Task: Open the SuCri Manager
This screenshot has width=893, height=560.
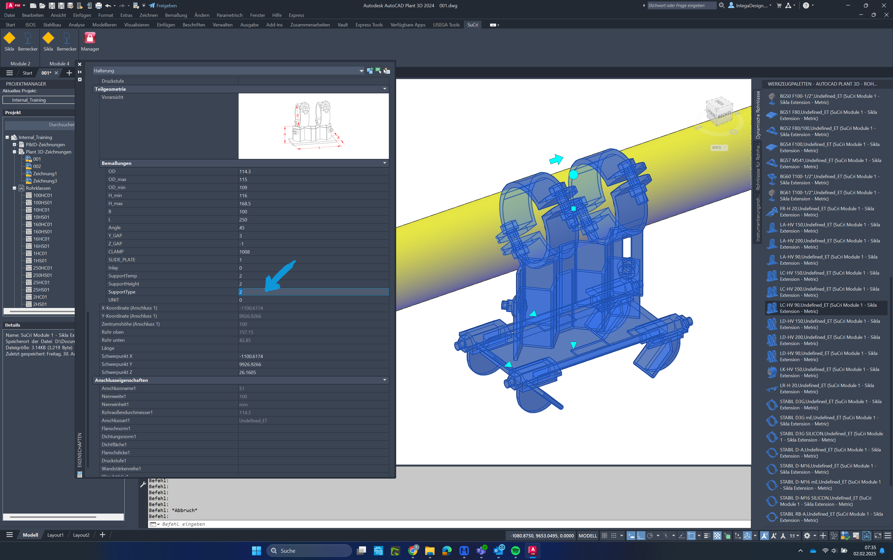Action: pos(90,41)
